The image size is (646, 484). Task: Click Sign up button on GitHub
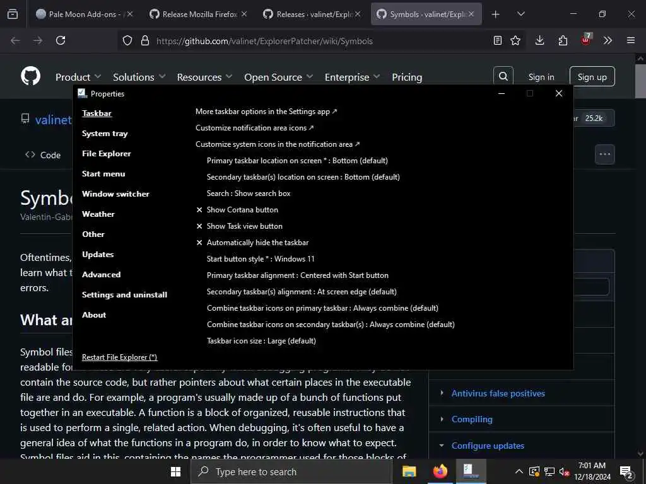592,76
